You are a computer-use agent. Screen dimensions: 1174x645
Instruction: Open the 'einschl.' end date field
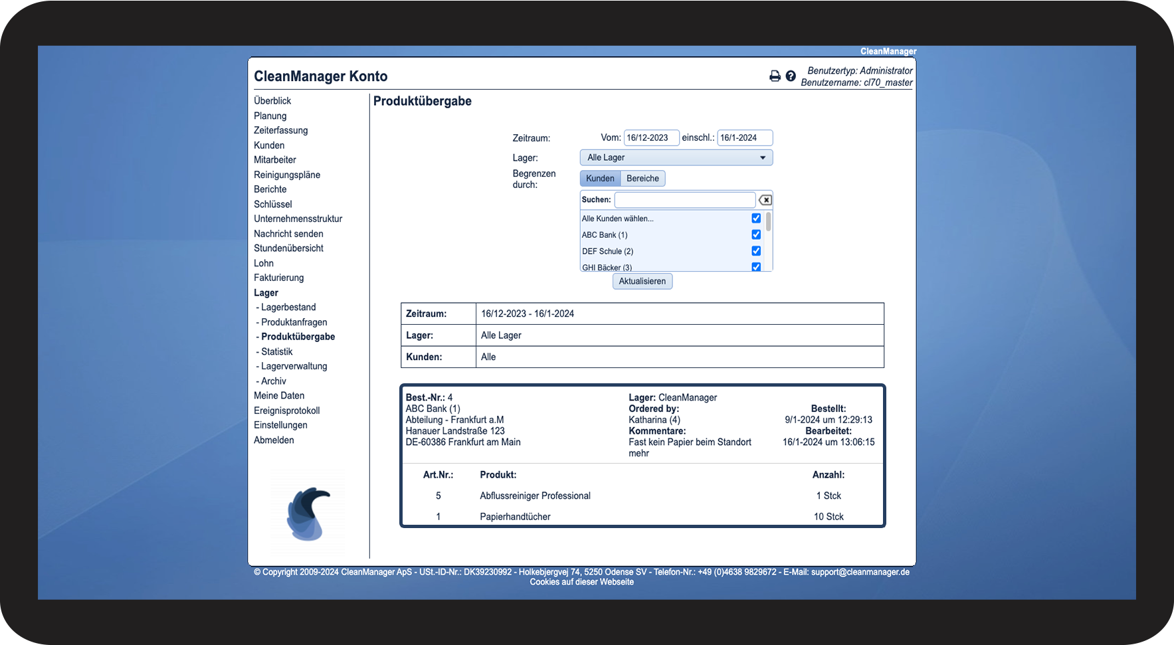pyautogui.click(x=744, y=138)
